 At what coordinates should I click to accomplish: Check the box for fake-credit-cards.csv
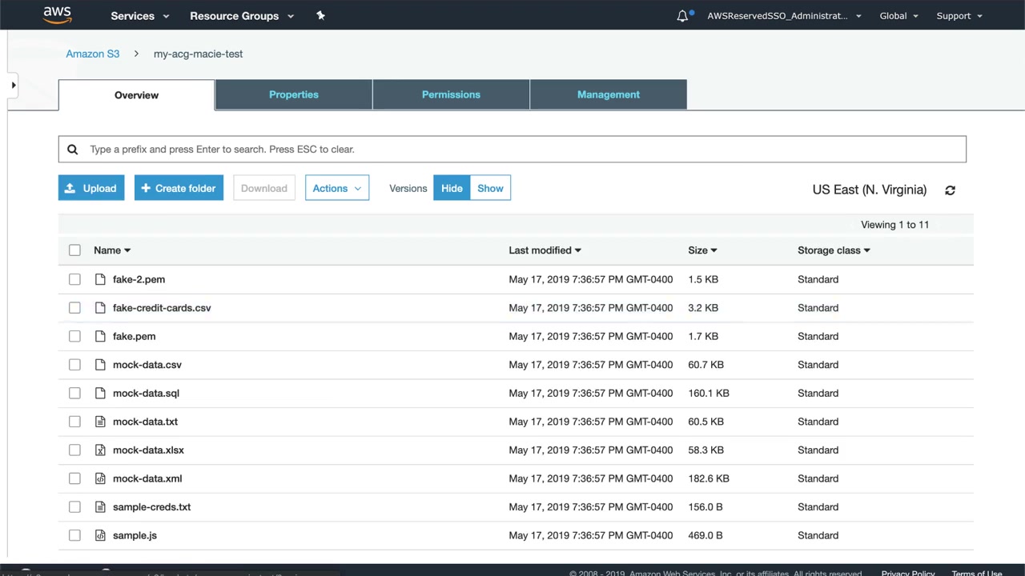74,308
